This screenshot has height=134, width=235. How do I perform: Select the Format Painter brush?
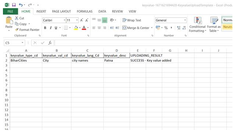pos(28,30)
